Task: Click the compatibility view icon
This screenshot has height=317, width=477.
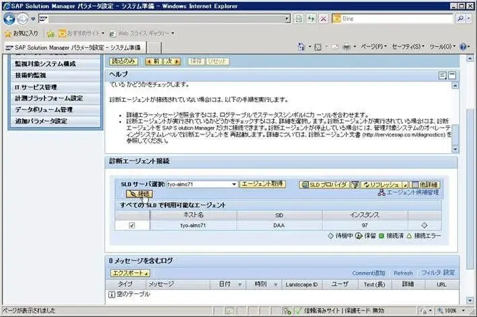Action: click(299, 19)
